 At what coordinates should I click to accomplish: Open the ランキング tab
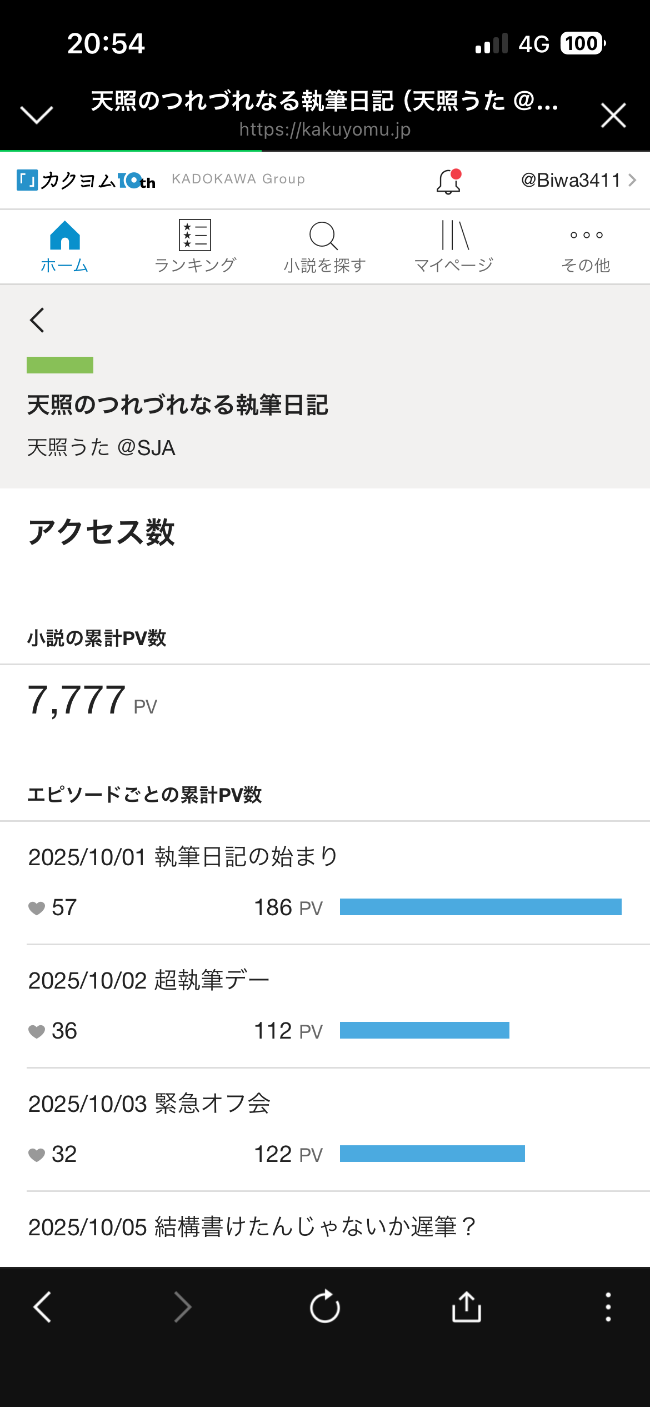[x=195, y=247]
